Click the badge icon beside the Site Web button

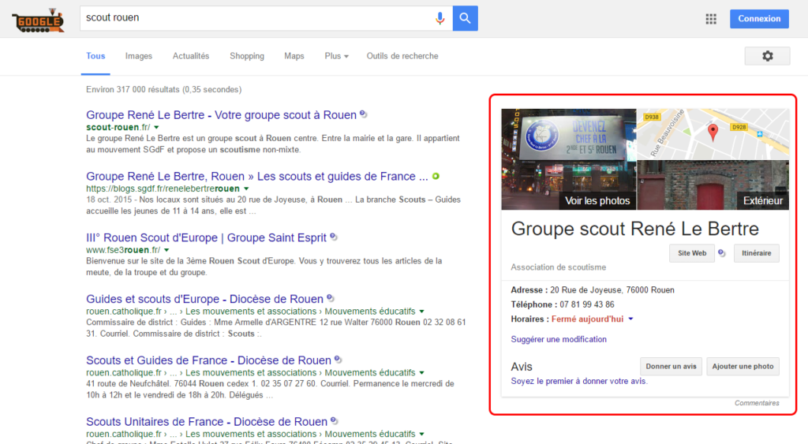coord(721,253)
